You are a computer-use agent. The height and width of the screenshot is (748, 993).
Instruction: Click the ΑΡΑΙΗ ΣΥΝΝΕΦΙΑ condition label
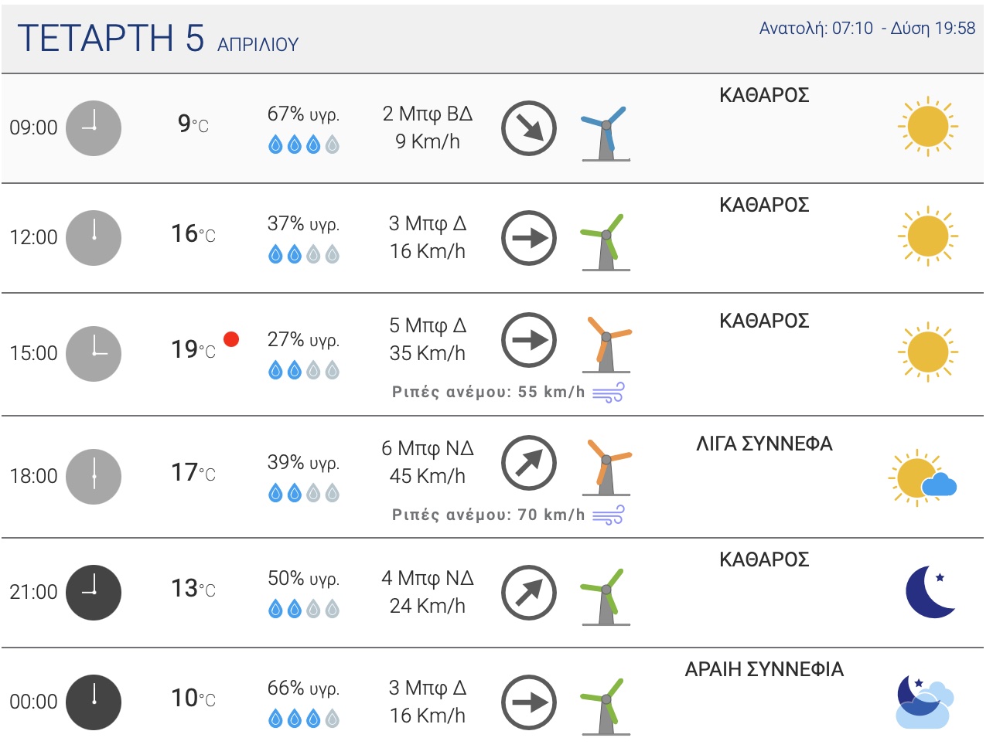(x=764, y=669)
